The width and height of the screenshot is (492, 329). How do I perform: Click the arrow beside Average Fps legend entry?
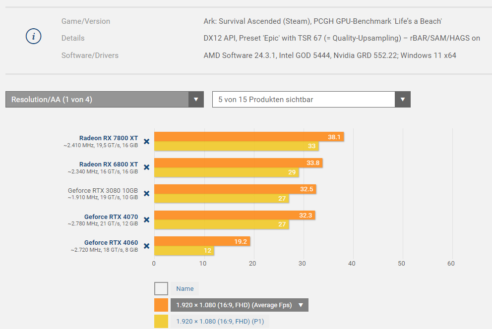301,305
